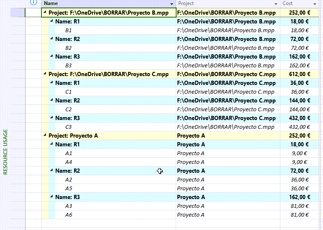
Task: Select the C2 assignment row name
Action: pyautogui.click(x=68, y=109)
